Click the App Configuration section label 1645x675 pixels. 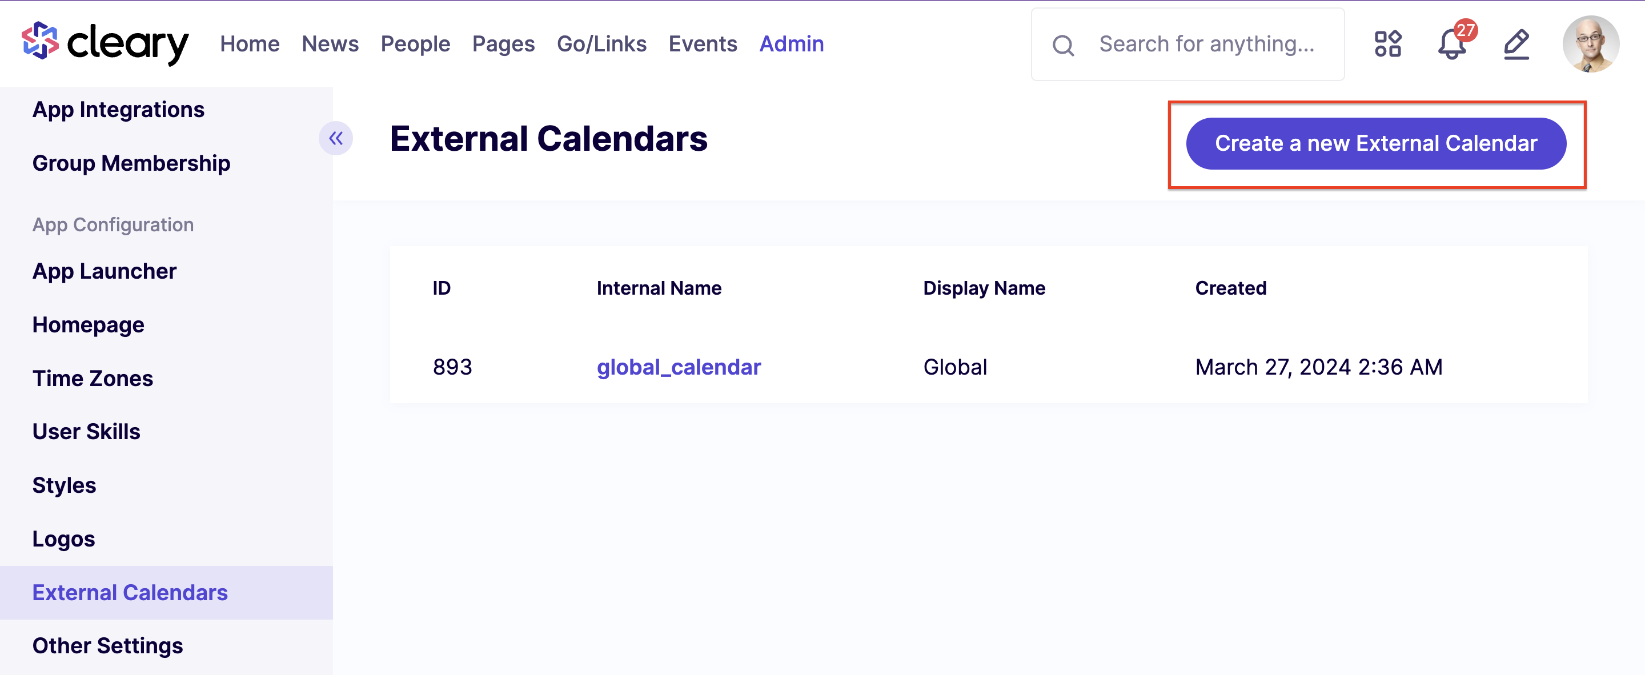point(113,225)
